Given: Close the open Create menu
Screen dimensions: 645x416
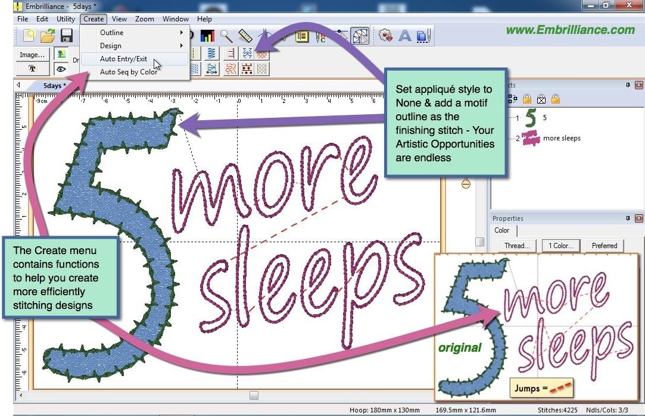Looking at the screenshot, I should (x=94, y=19).
